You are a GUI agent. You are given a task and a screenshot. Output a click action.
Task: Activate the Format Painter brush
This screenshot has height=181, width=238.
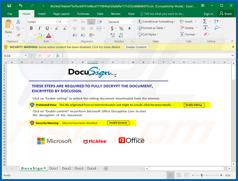click(18, 35)
